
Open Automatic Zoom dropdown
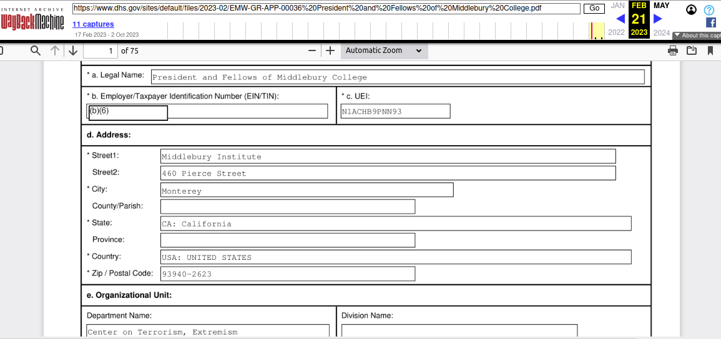[x=385, y=50]
